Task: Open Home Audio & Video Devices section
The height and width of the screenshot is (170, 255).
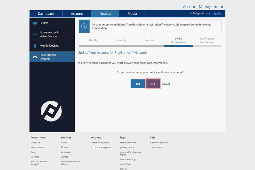Action: click(52, 34)
